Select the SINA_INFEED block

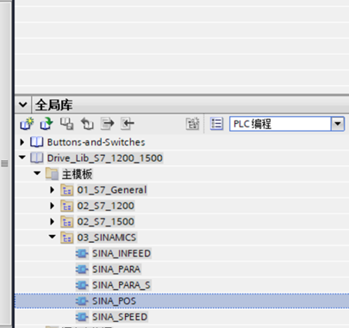pyautogui.click(x=122, y=253)
